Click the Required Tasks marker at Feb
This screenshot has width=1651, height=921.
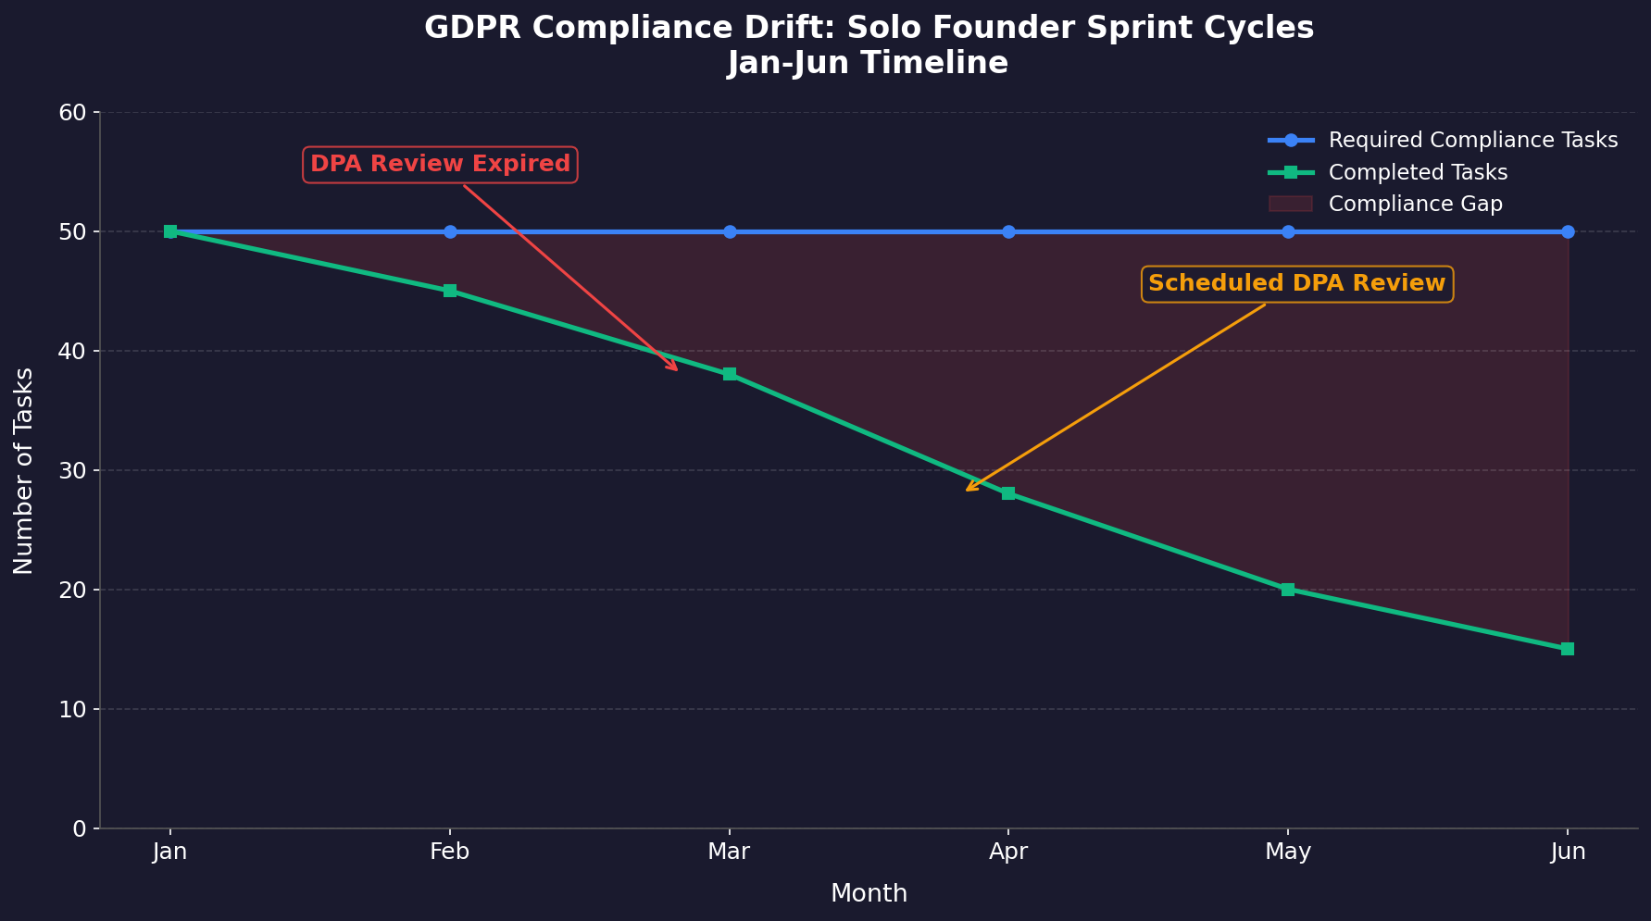450,231
